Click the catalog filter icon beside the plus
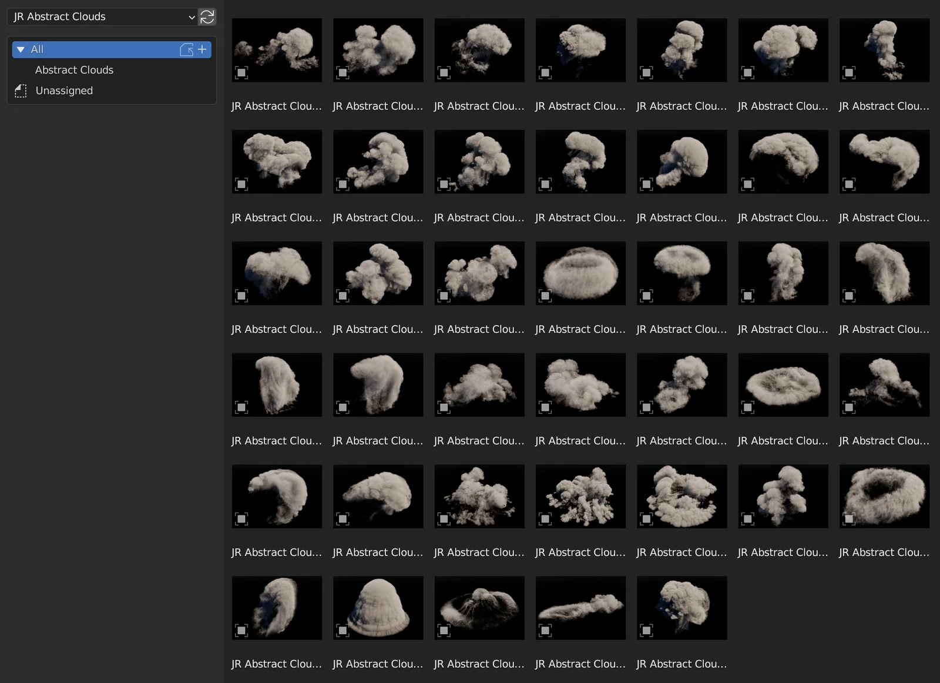Image resolution: width=940 pixels, height=683 pixels. 187,49
